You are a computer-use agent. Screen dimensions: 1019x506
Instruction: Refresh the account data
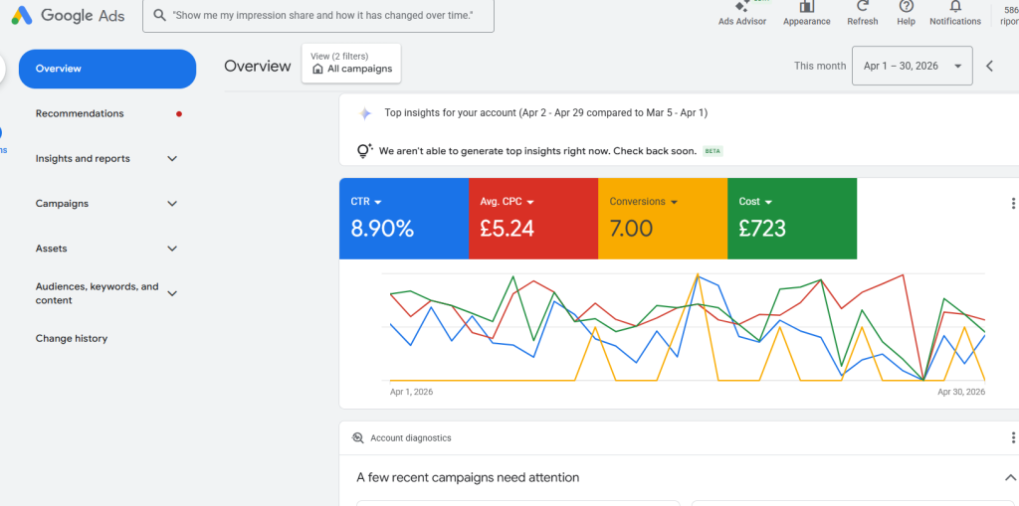(863, 14)
